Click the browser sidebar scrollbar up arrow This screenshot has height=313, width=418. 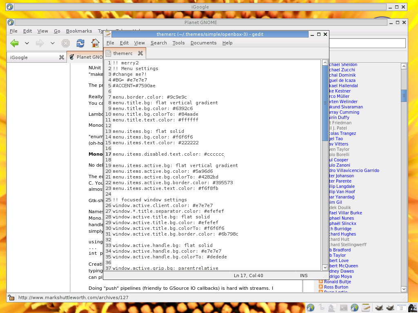pos(404,66)
